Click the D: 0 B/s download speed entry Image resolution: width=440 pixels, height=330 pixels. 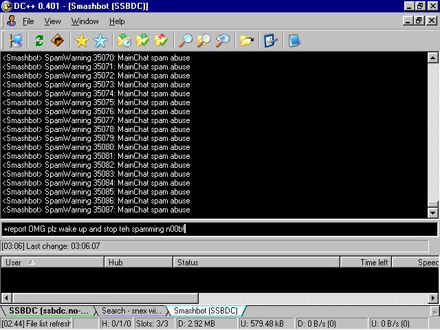331,324
